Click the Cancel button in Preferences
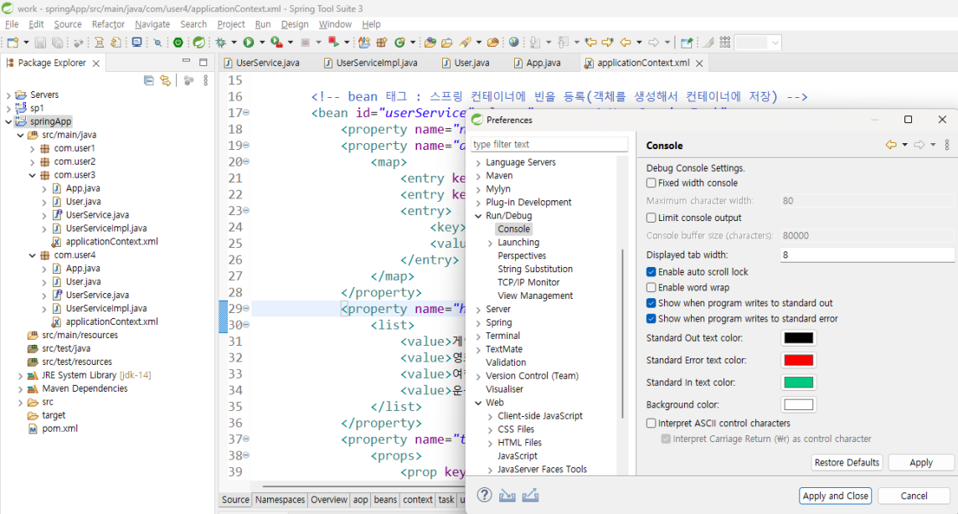 914,496
